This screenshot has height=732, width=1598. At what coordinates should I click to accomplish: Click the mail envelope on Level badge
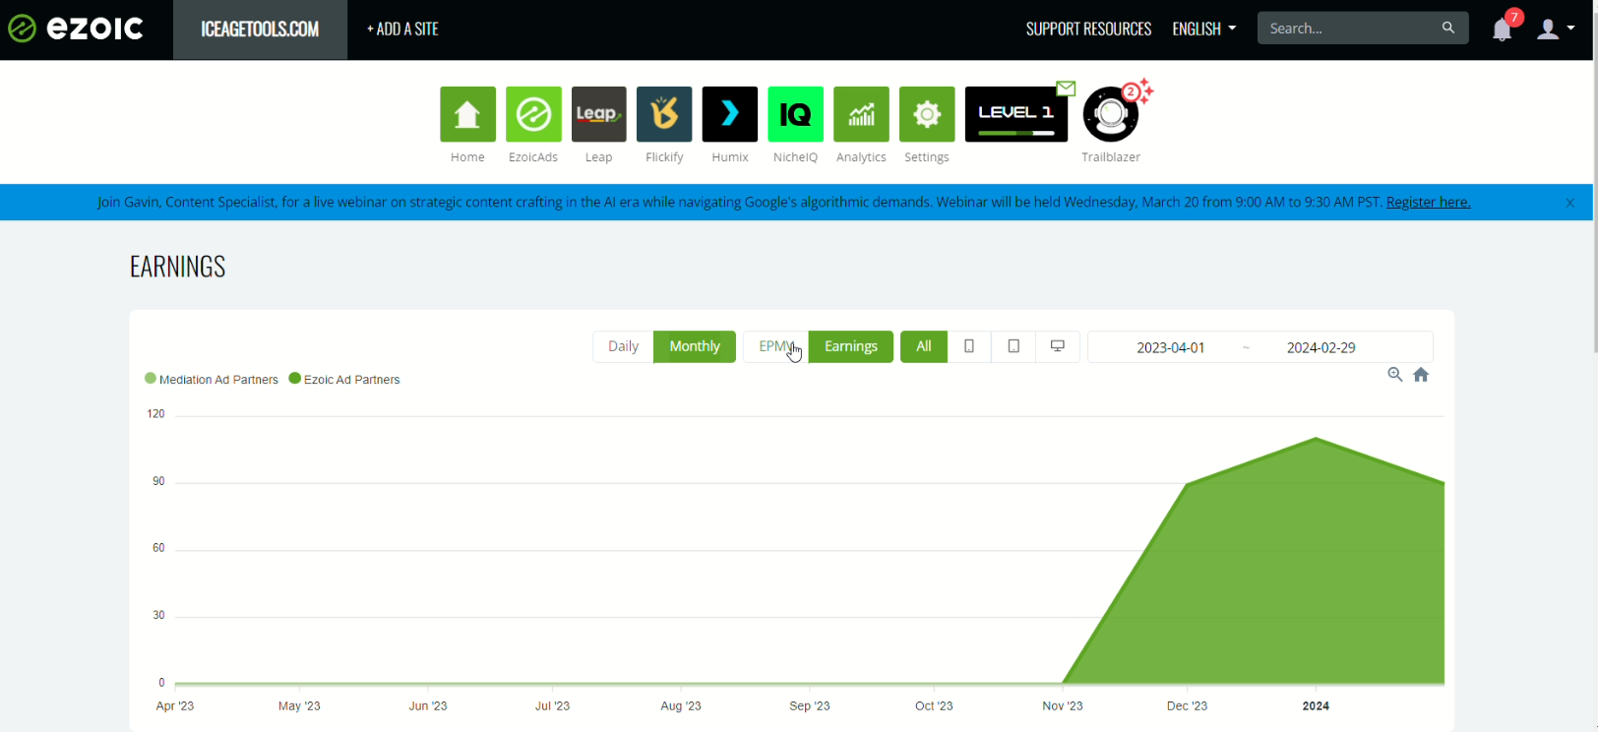[x=1066, y=88]
